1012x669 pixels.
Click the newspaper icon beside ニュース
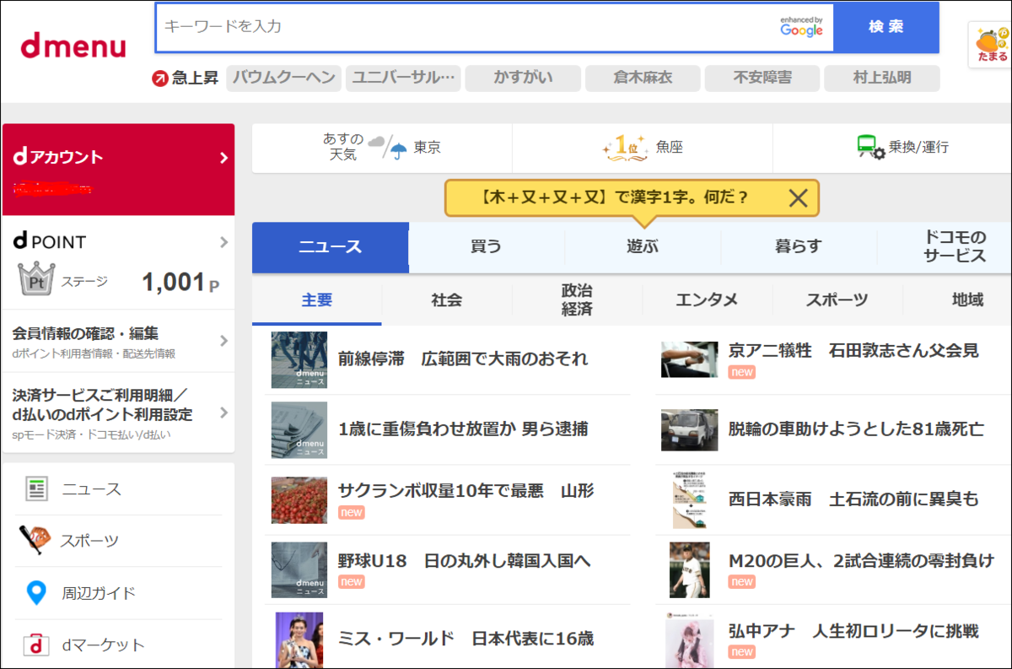35,488
